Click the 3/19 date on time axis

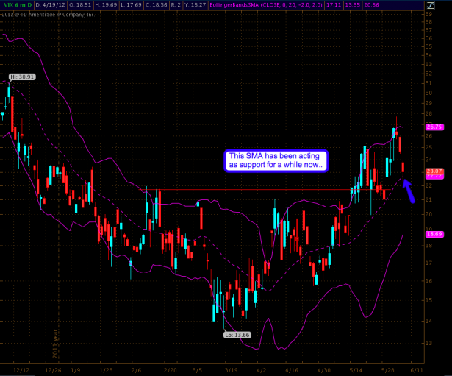(x=233, y=370)
